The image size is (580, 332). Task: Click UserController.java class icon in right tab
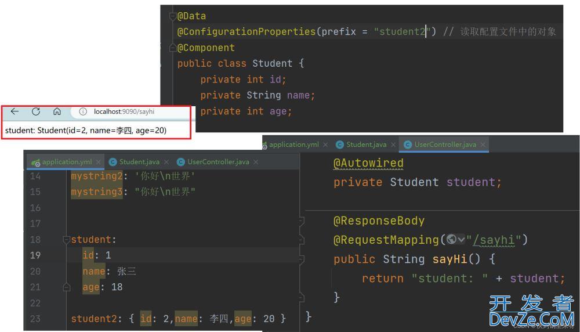[x=408, y=145]
